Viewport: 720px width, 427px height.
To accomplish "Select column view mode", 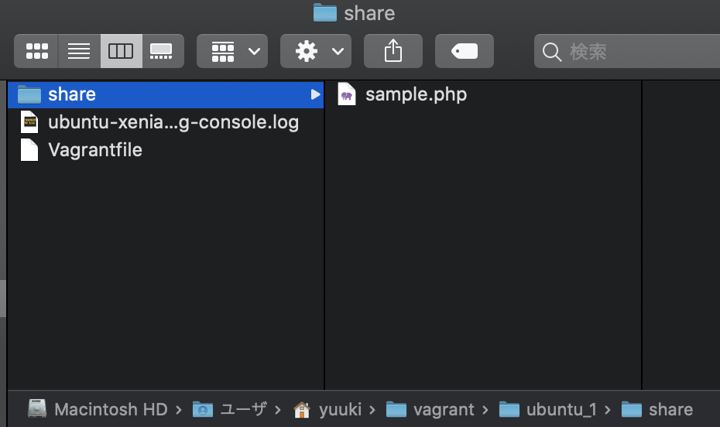I will tap(121, 52).
